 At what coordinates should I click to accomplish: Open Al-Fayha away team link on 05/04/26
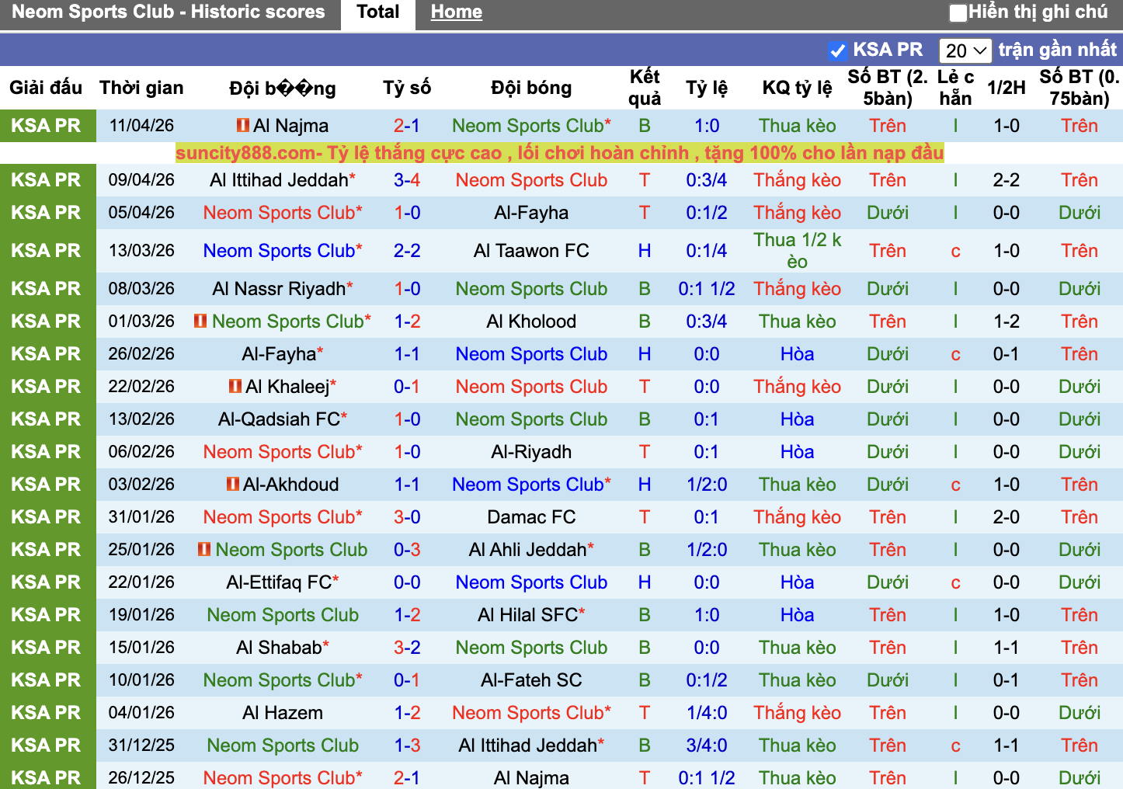(x=531, y=213)
